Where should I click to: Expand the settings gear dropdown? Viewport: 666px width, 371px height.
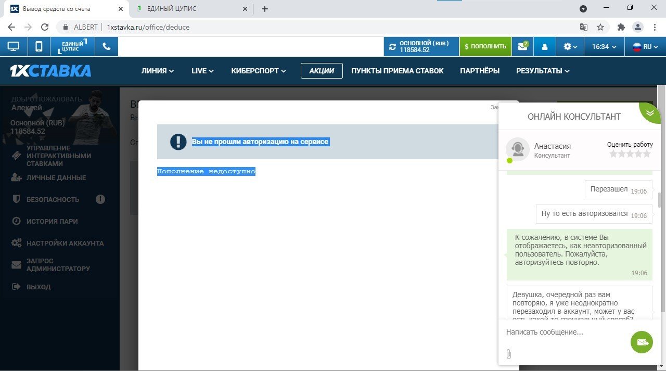tap(570, 47)
